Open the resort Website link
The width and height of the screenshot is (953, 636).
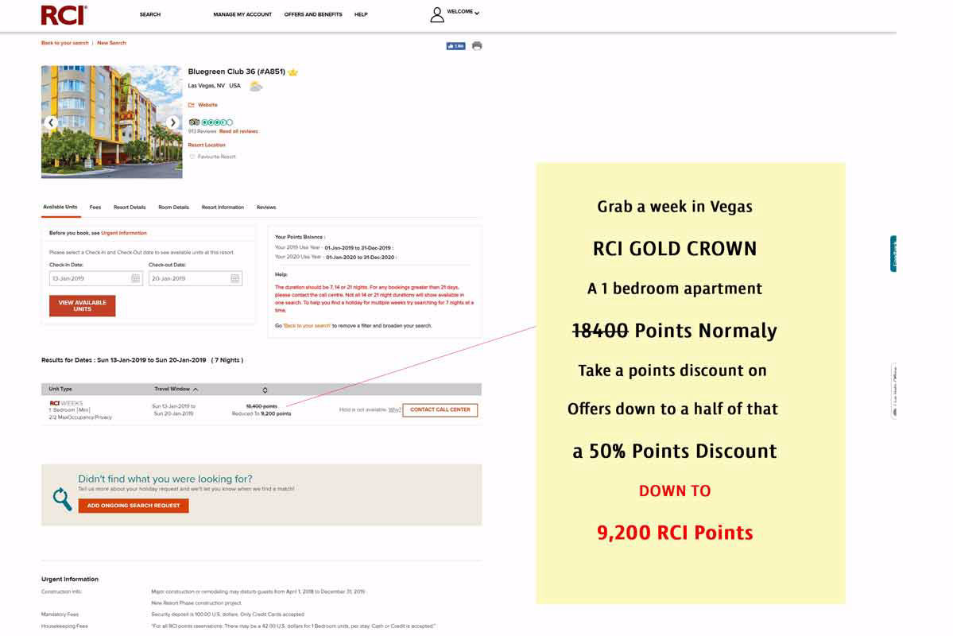click(208, 105)
